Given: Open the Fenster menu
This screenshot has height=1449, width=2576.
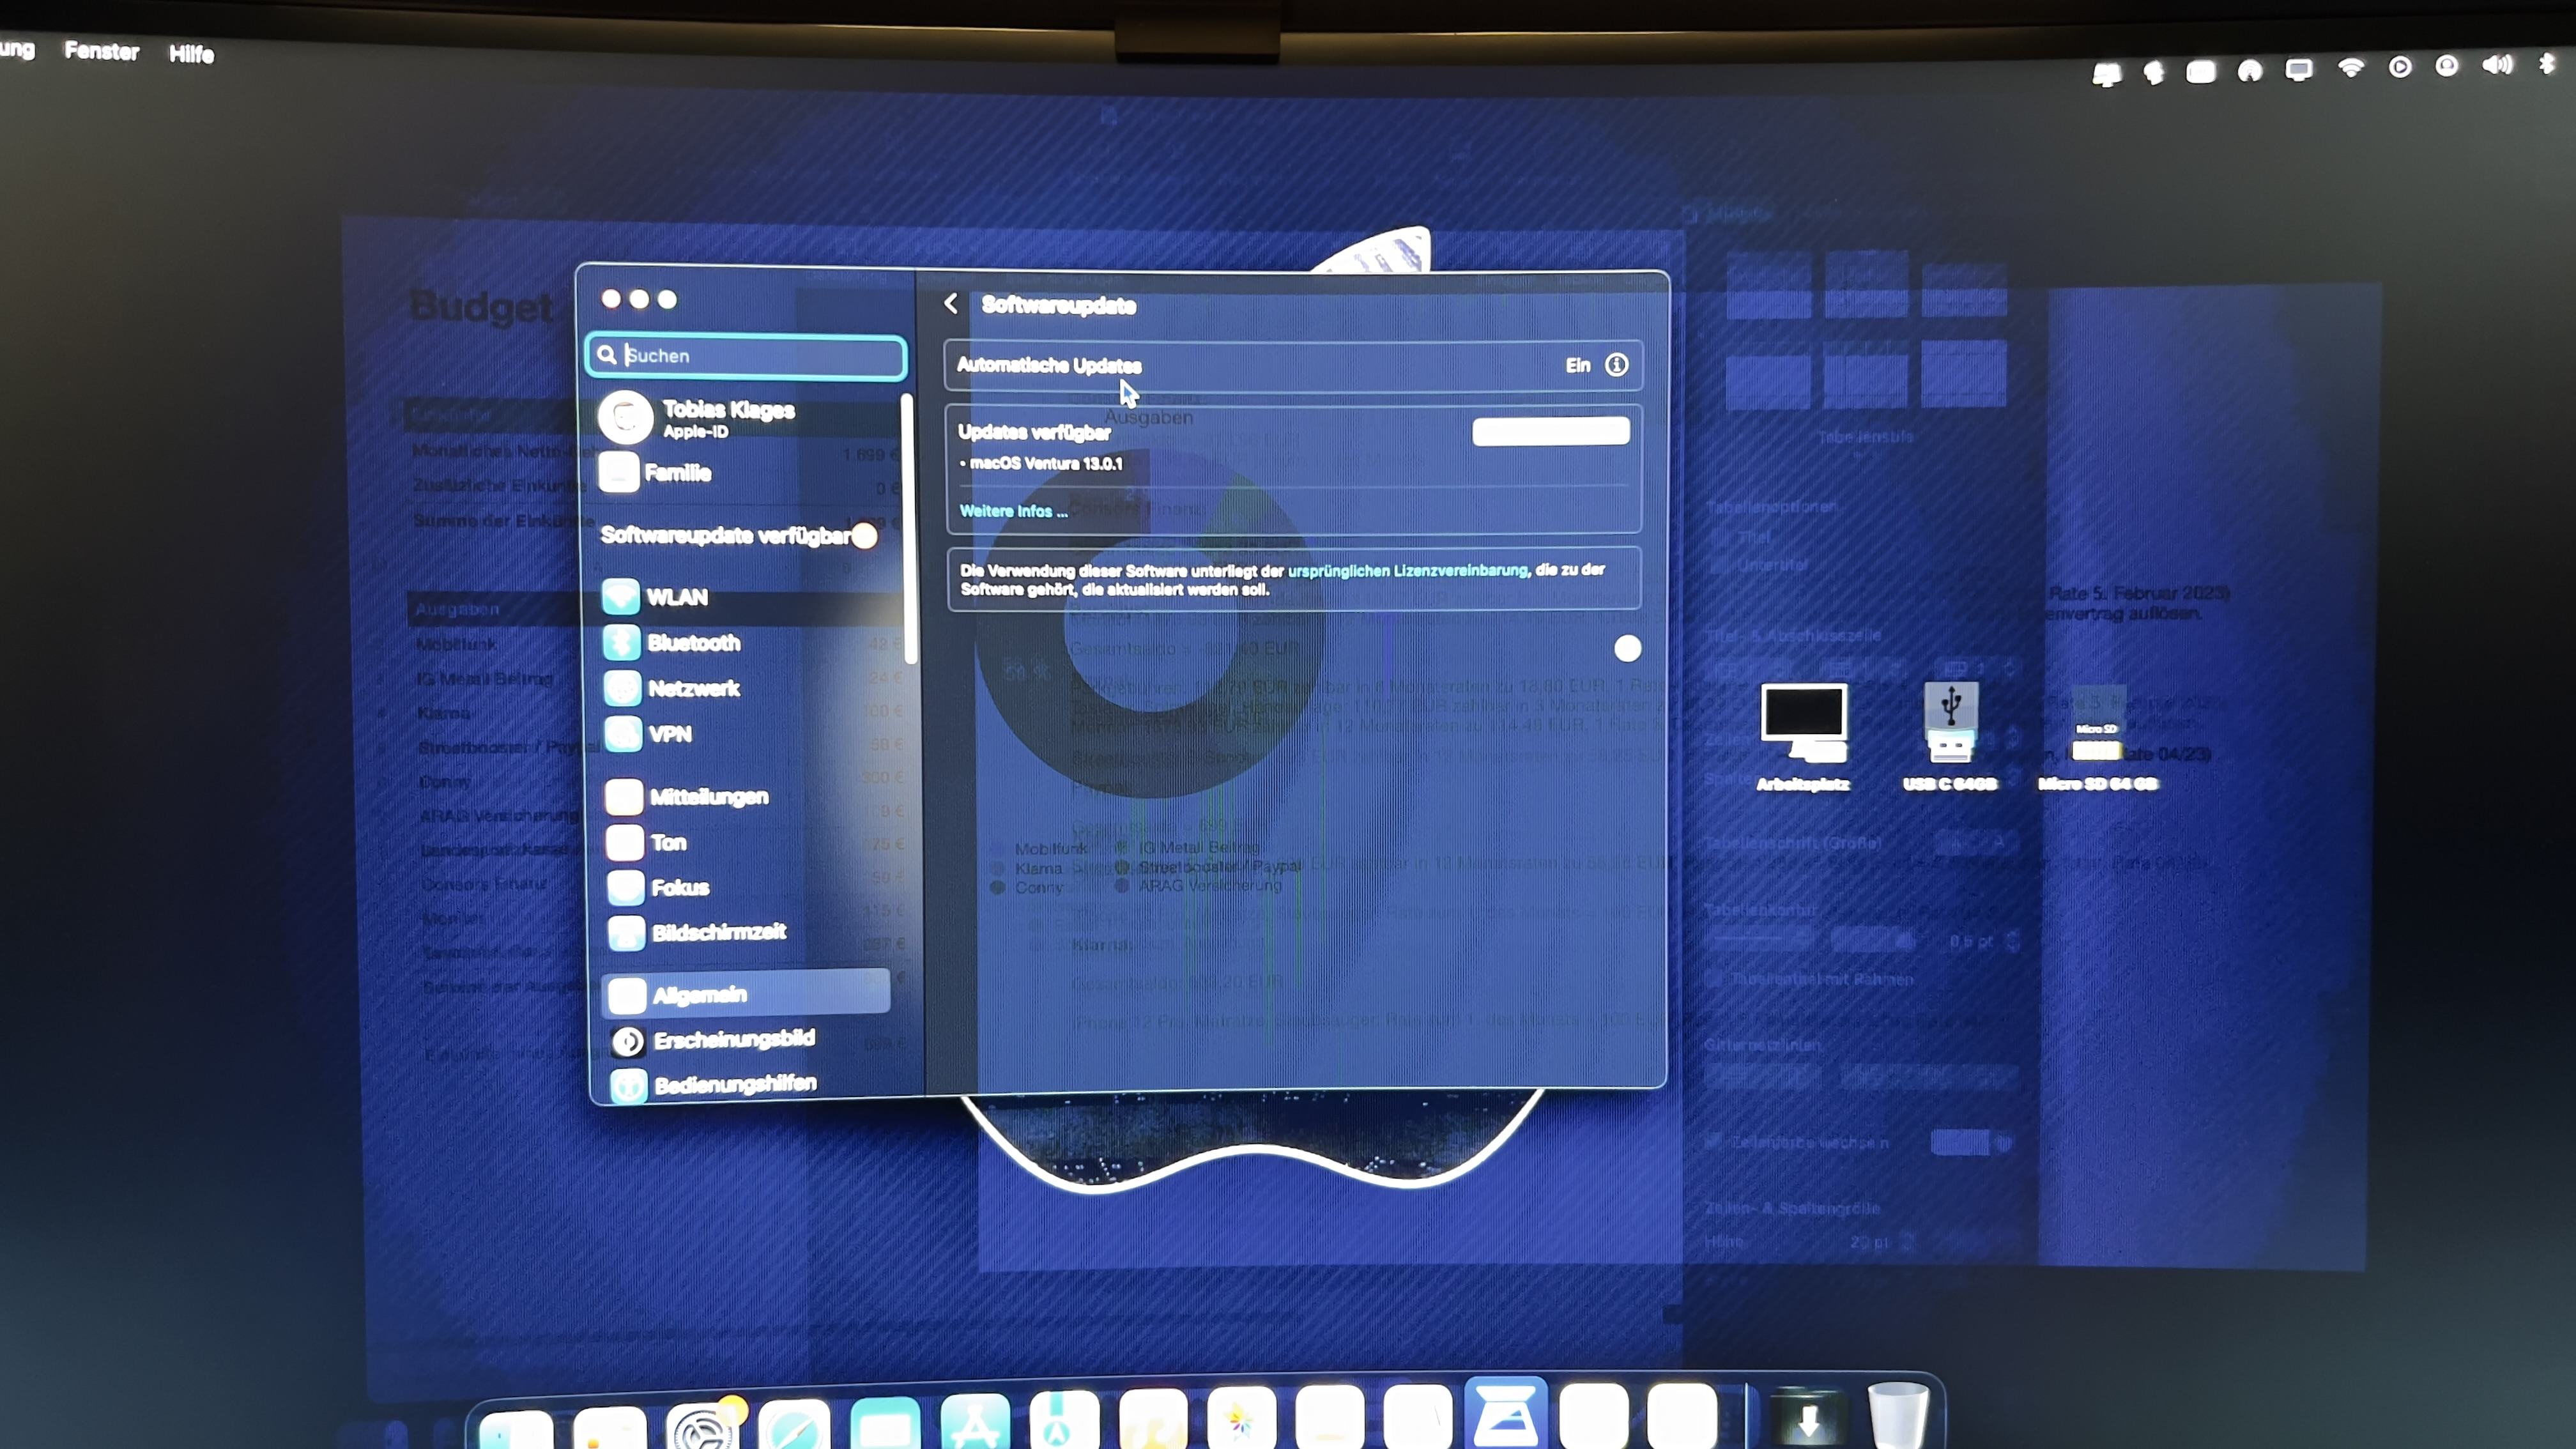Looking at the screenshot, I should pos(101,51).
